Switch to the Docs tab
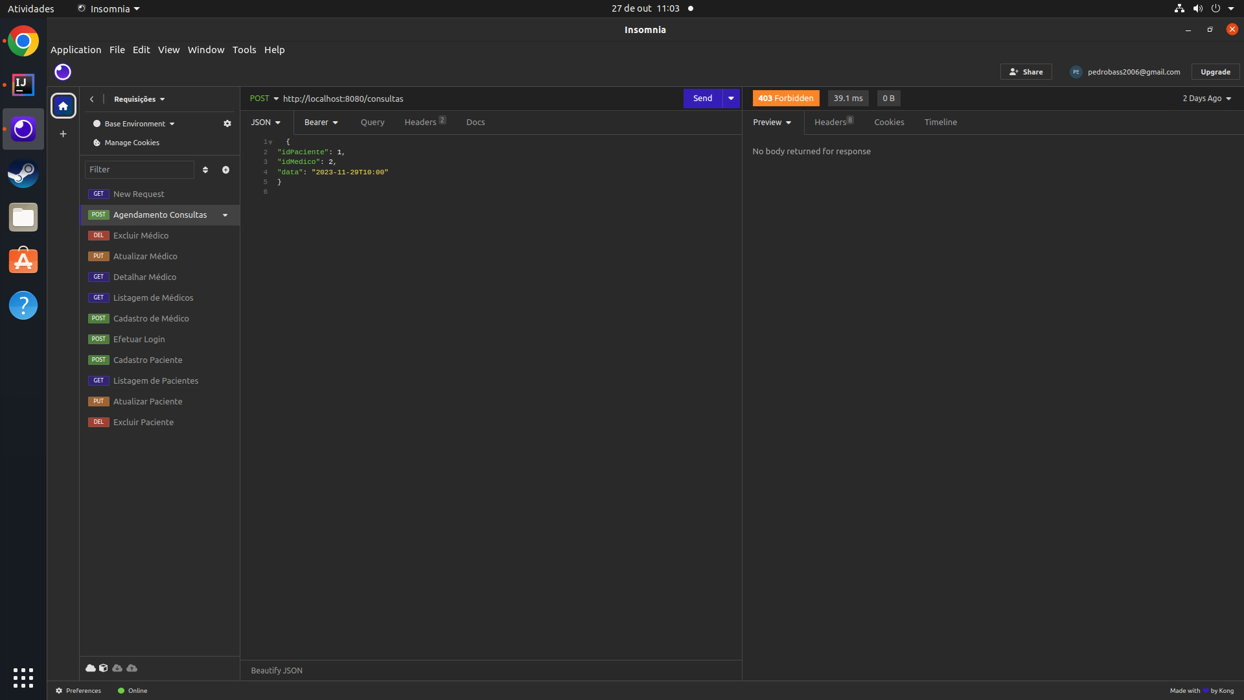This screenshot has width=1244, height=700. 476,122
